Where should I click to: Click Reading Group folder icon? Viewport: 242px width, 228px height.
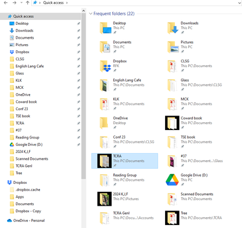click(104, 180)
